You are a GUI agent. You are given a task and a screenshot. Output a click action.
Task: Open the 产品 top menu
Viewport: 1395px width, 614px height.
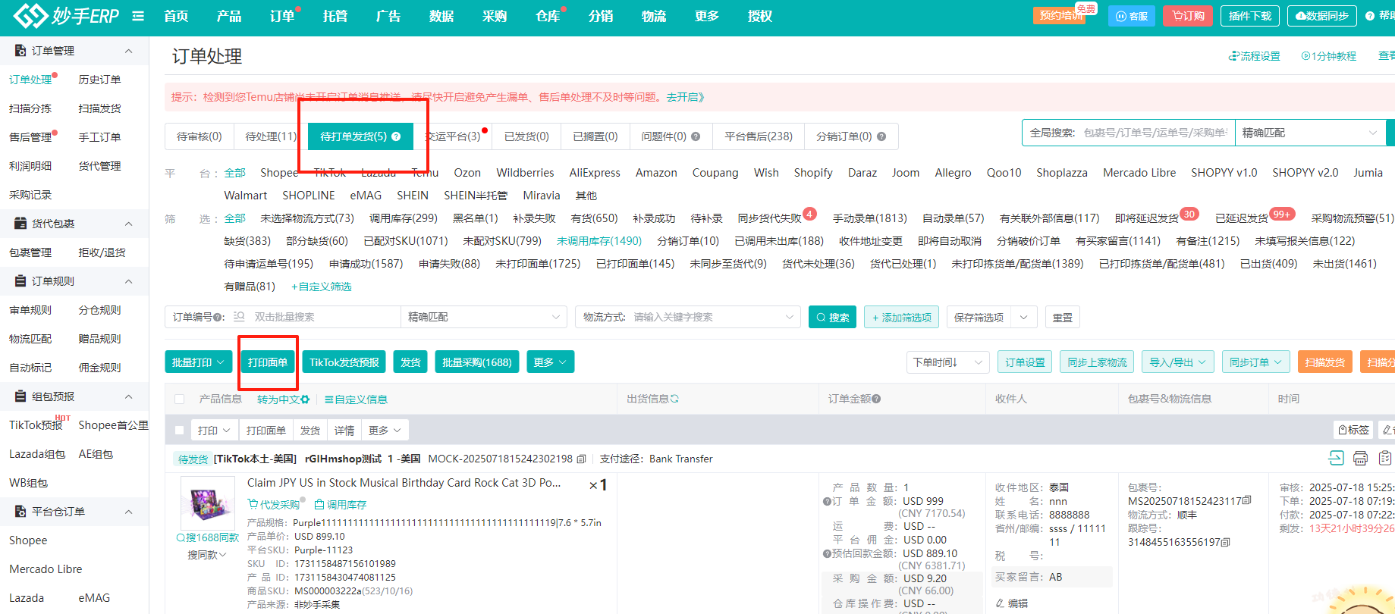pyautogui.click(x=229, y=16)
